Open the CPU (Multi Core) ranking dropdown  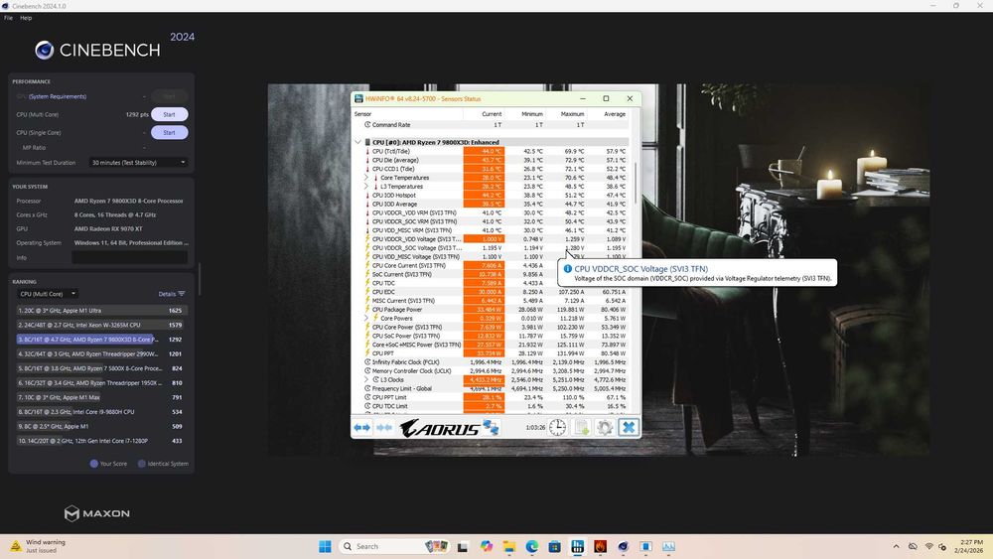[47, 294]
